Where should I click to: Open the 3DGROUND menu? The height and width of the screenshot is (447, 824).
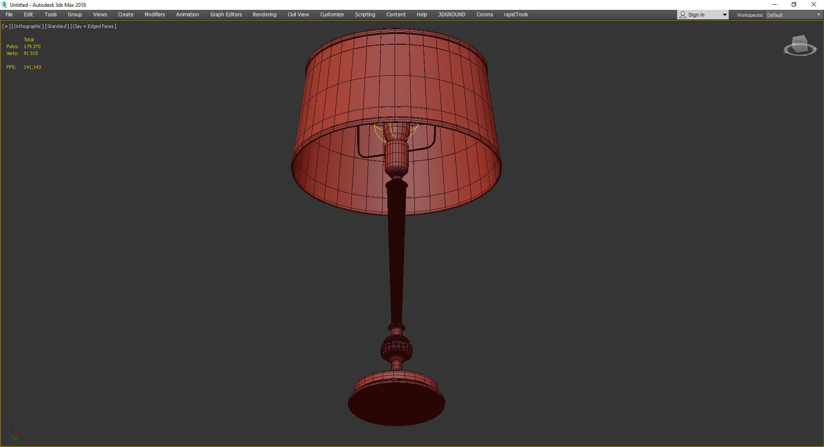coord(451,15)
